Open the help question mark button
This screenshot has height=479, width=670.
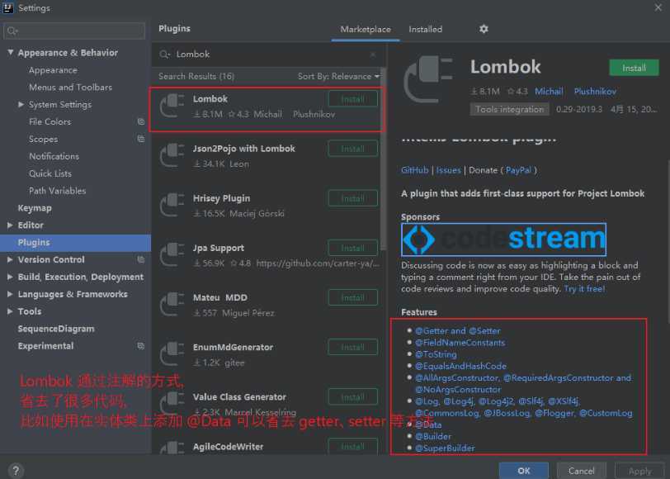(16, 471)
